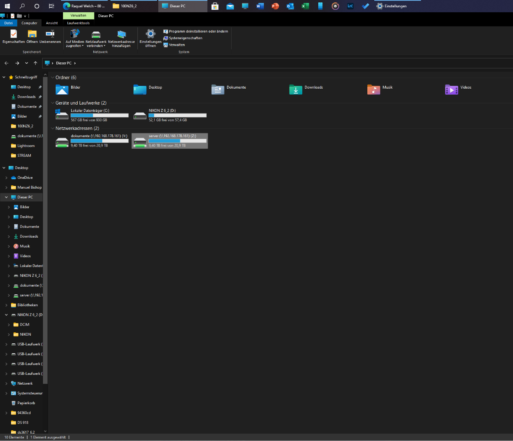Choose Umbenennen in the ribbon
The width and height of the screenshot is (513, 441).
[x=50, y=36]
